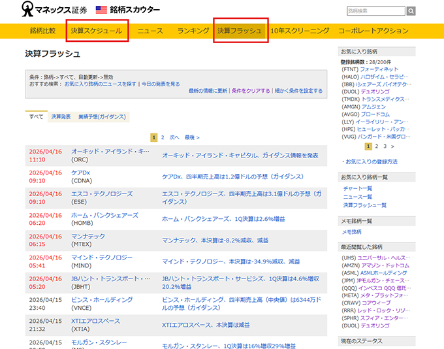Image resolution: width=444 pixels, height=349 pixels.
Task: Select the 業績予想(ガイダンス) tab
Action: (x=102, y=117)
